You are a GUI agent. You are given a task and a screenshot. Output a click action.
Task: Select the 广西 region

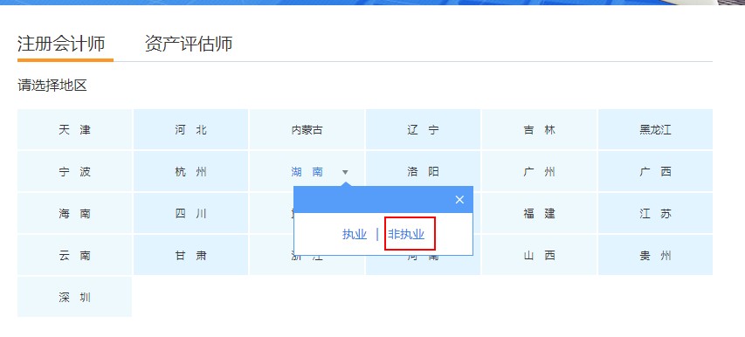655,171
